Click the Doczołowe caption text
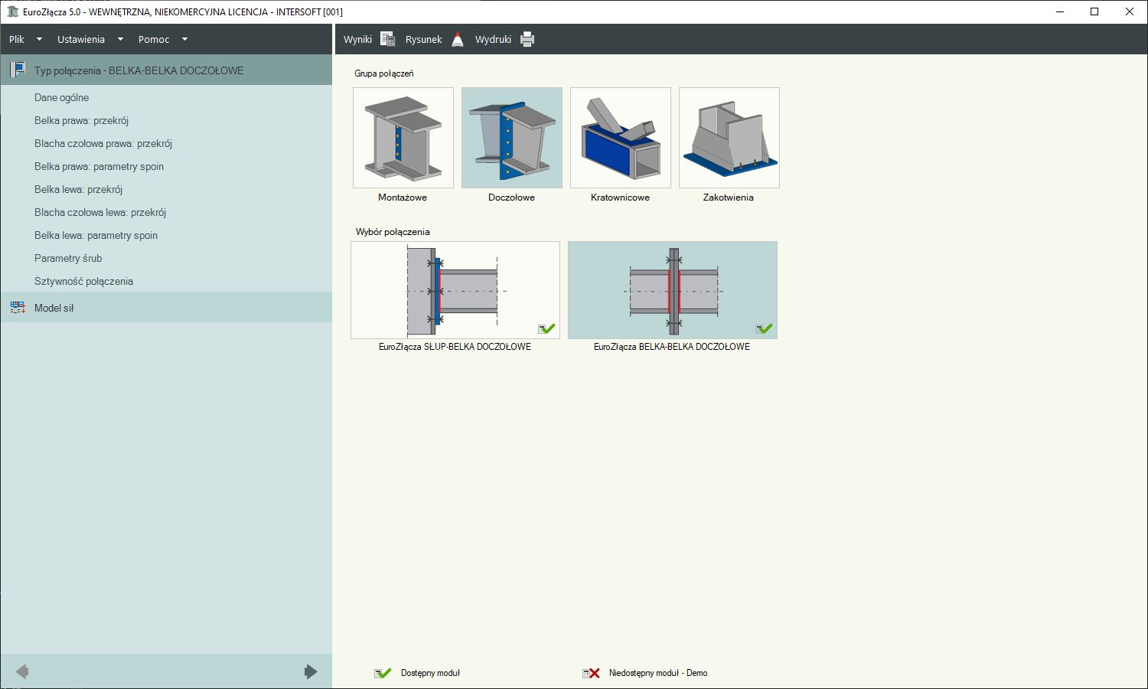Viewport: 1148px width, 689px height. click(x=511, y=198)
